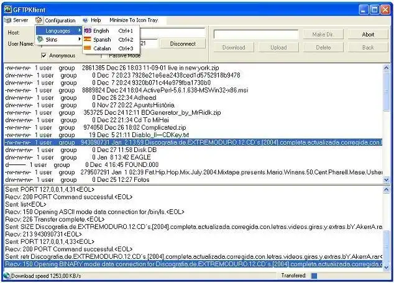Click the Host input field

click(172, 32)
